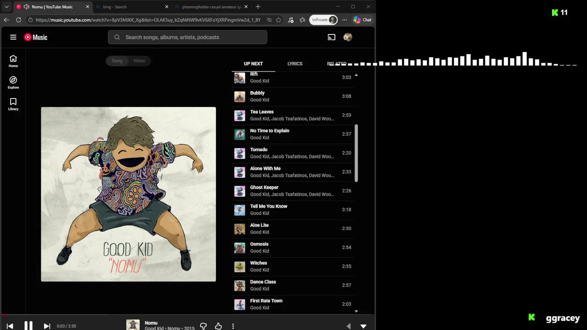The height and width of the screenshot is (330, 587).
Task: Open browser Settings and more menu
Action: pyautogui.click(x=344, y=20)
